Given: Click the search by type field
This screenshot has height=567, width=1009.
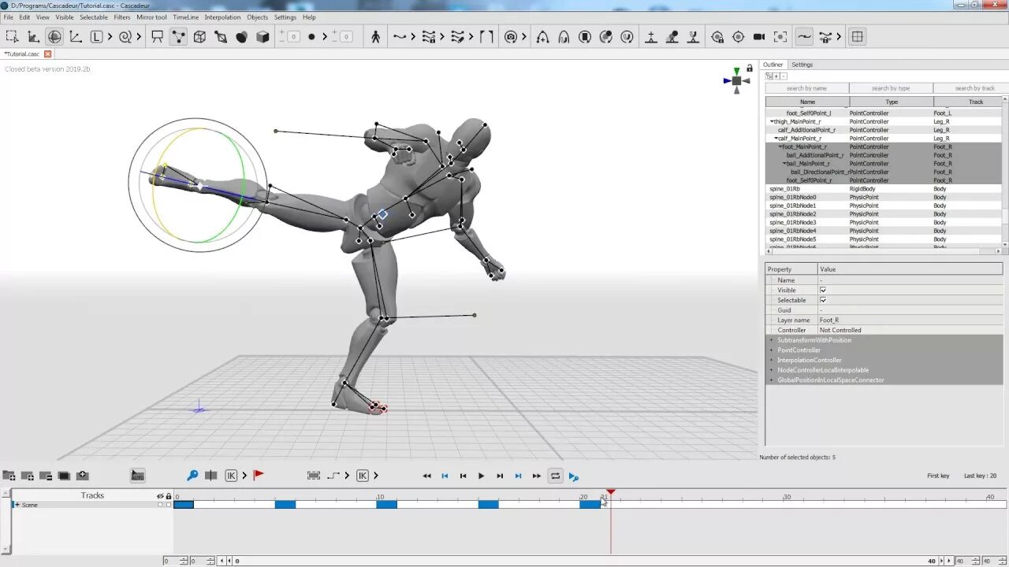Looking at the screenshot, I should click(891, 88).
